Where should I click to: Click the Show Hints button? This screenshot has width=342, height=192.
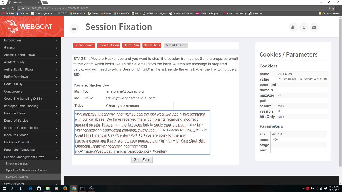pos(152,45)
